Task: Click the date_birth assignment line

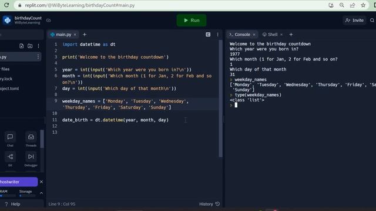Action: pyautogui.click(x=115, y=120)
